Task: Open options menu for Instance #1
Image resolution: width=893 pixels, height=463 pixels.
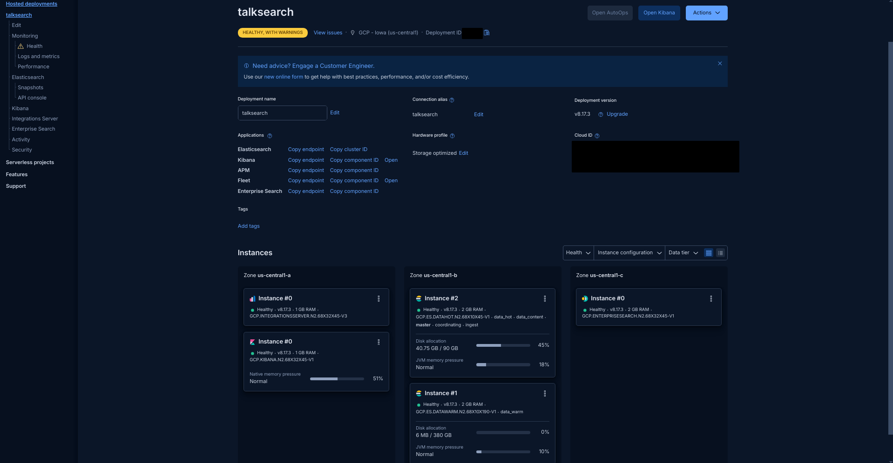Action: (x=545, y=394)
